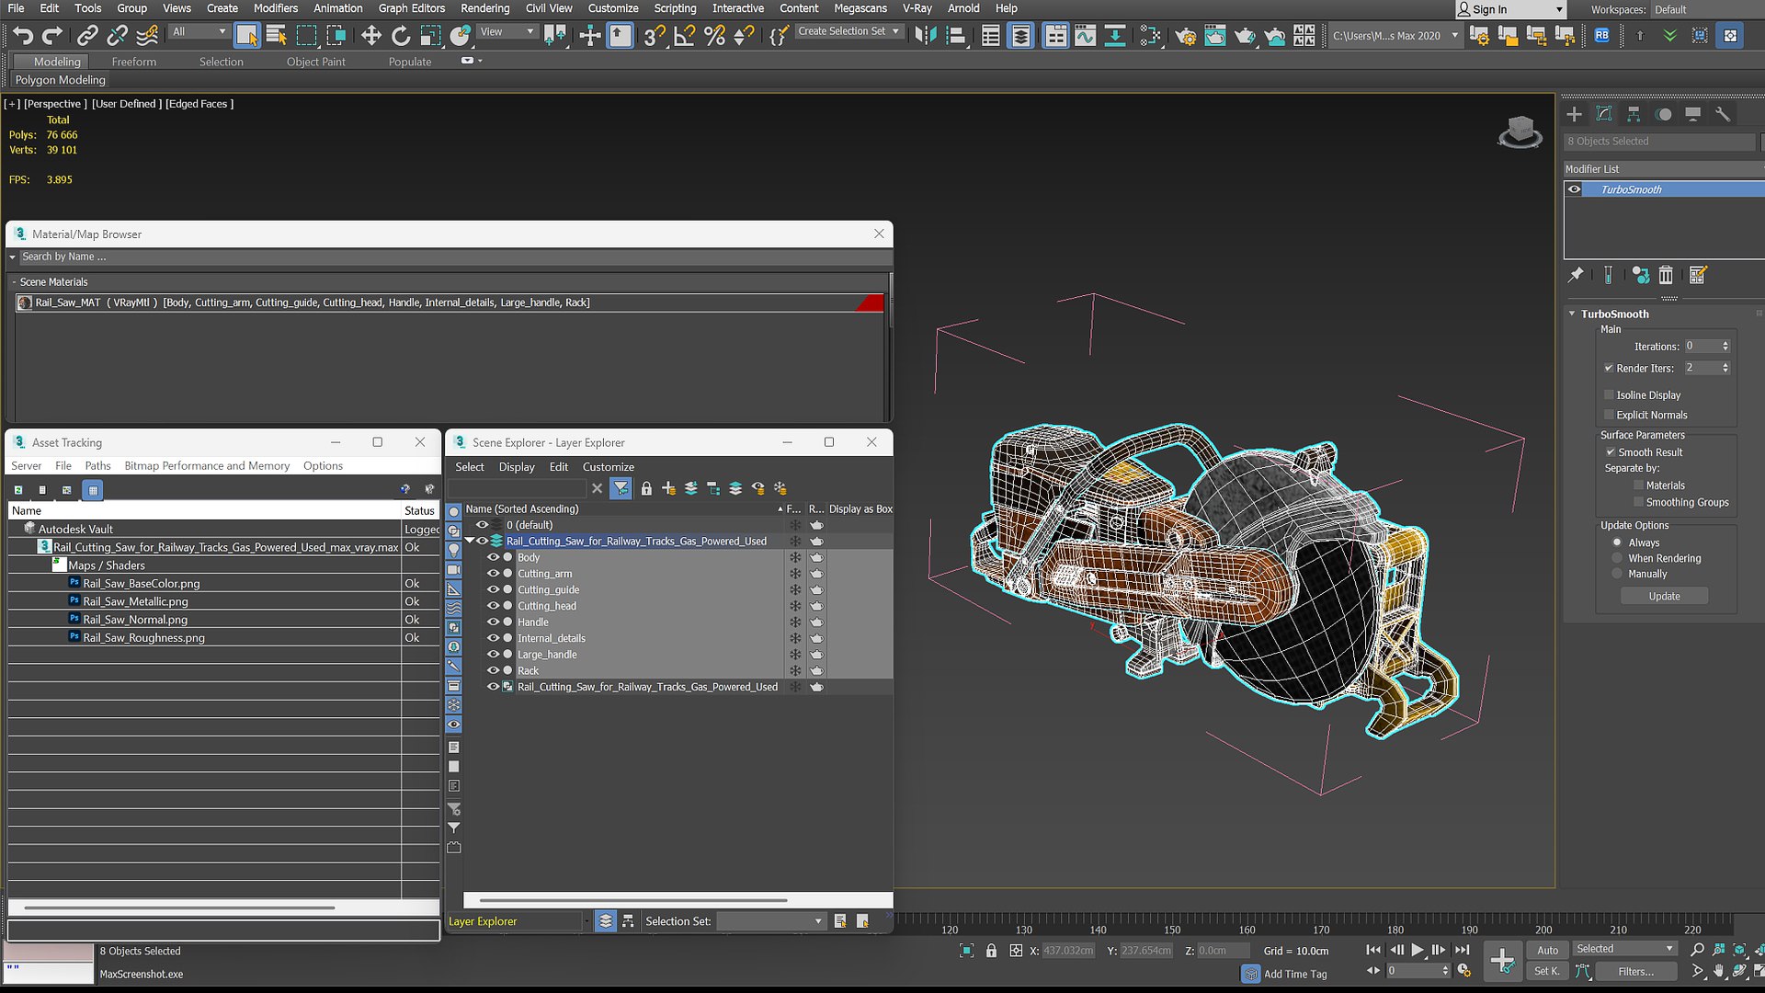Open the Create command panel tab
Screen dimensions: 1765x993
pyautogui.click(x=1575, y=114)
